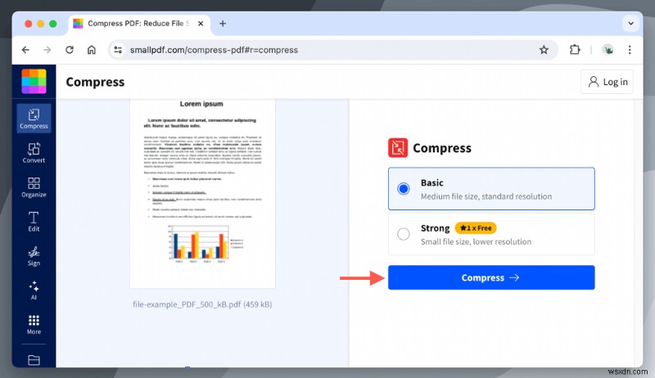Select the Basic compression option
This screenshot has width=655, height=378.
(x=491, y=188)
